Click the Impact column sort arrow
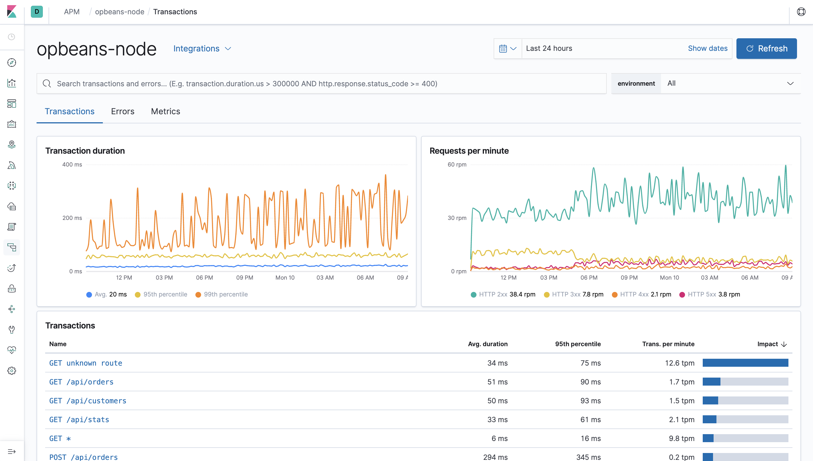This screenshot has height=461, width=813. tap(784, 343)
